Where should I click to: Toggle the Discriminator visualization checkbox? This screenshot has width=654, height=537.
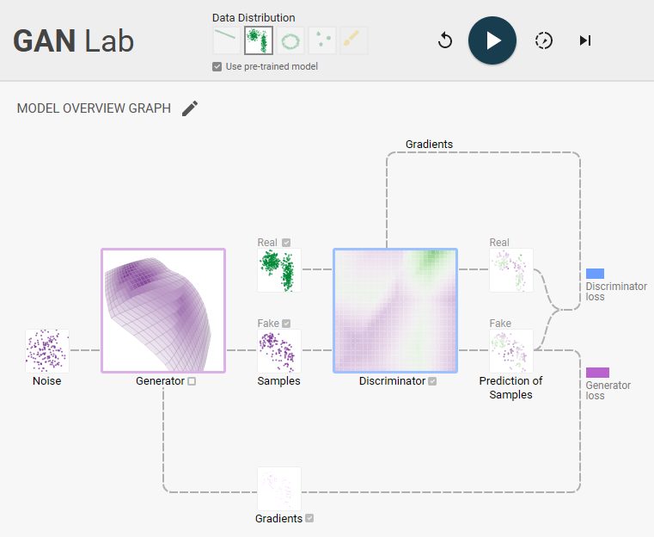click(432, 381)
